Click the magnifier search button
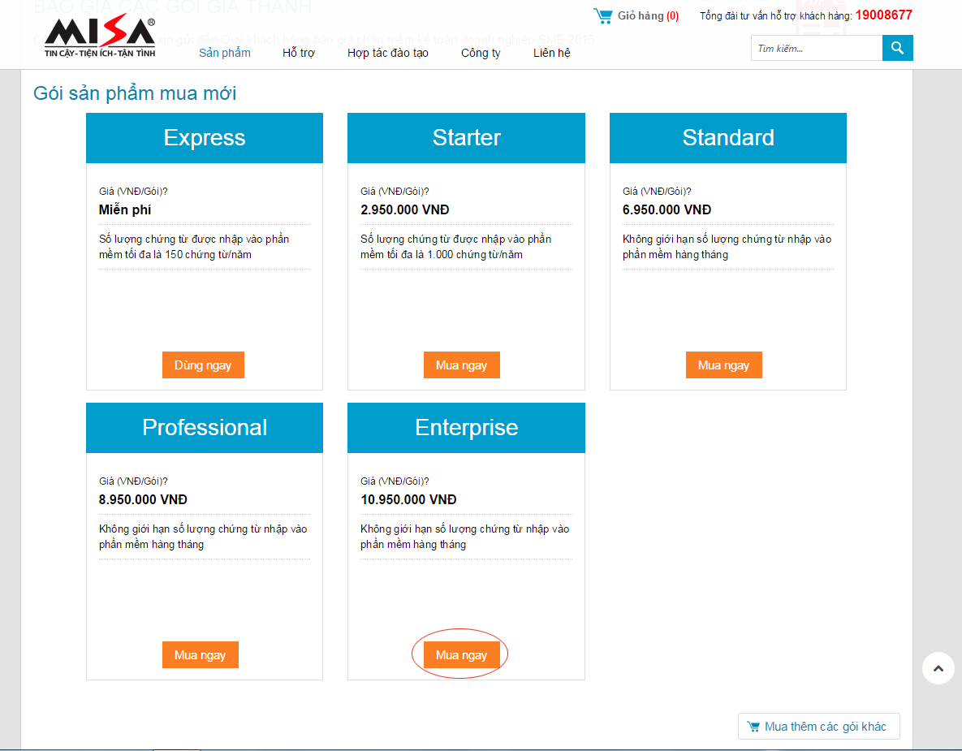Viewport: 962px width, 751px height. [897, 48]
